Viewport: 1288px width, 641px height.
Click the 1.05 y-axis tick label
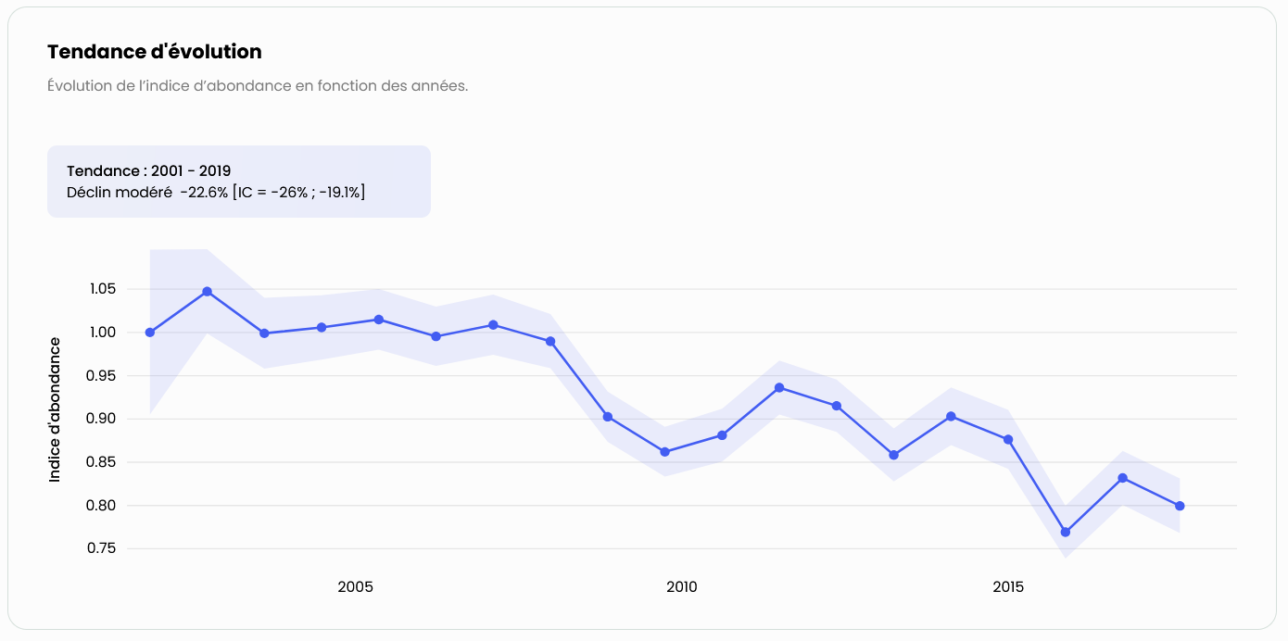click(103, 289)
